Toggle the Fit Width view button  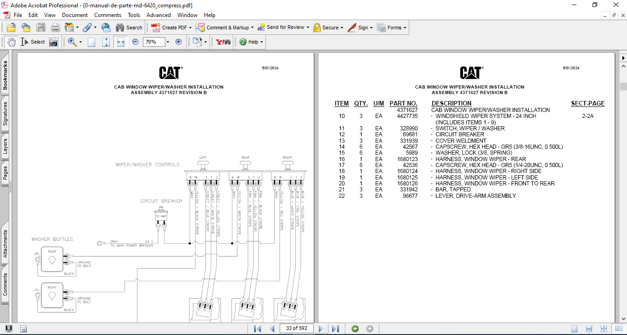[121, 42]
